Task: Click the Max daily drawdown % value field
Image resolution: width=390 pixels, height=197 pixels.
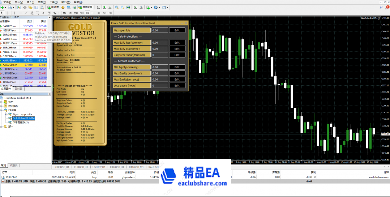Action: point(159,49)
